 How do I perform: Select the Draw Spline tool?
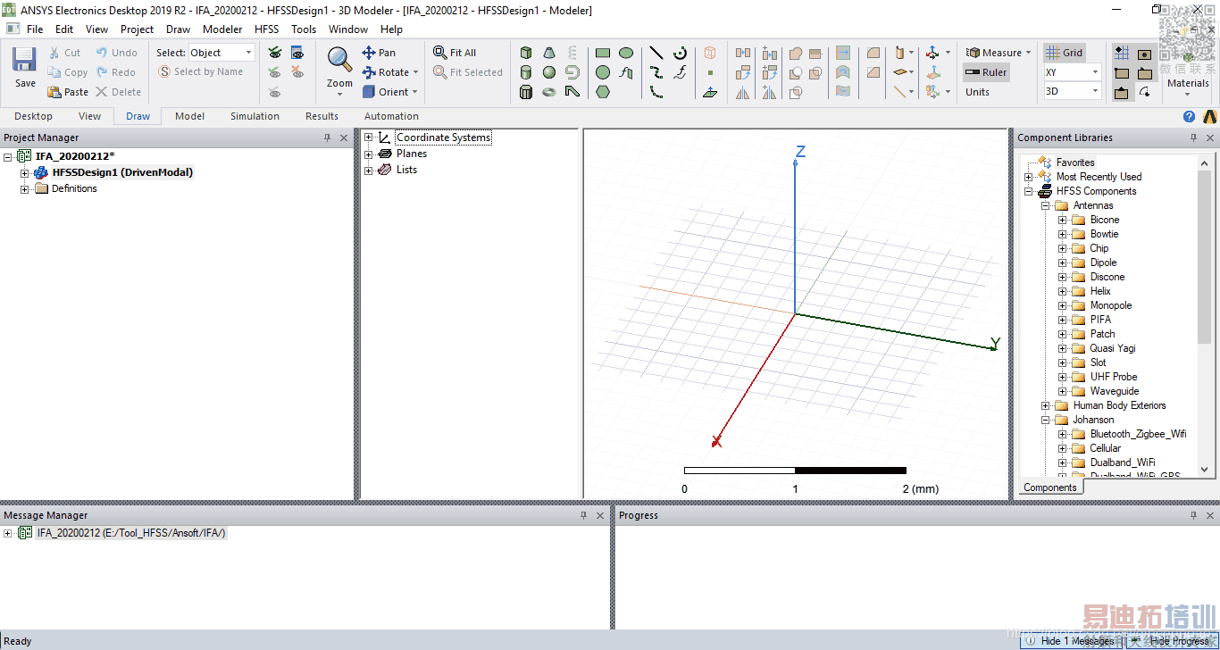pyautogui.click(x=656, y=72)
